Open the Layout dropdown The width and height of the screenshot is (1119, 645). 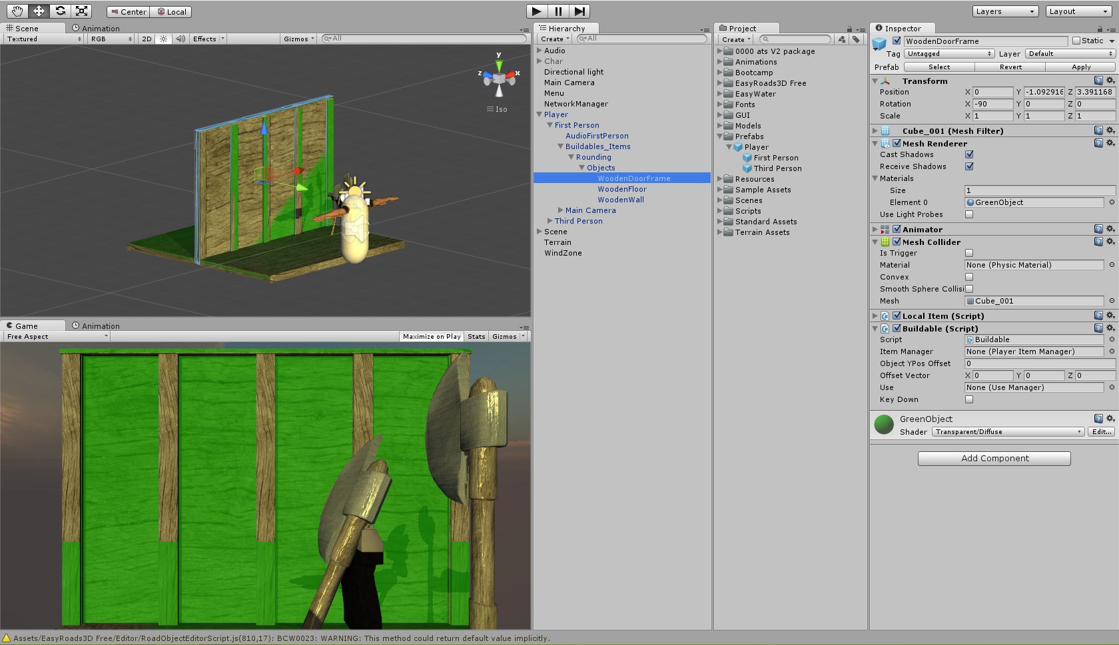[x=1078, y=11]
